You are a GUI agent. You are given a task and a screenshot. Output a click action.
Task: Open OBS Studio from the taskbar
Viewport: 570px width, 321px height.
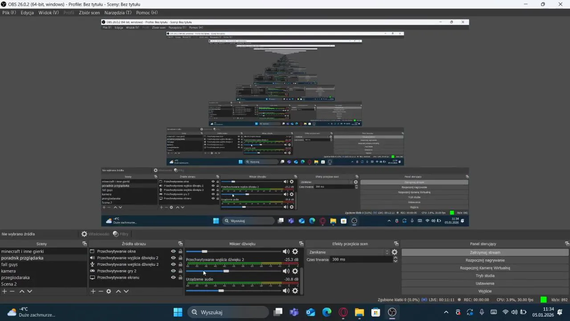(392, 312)
